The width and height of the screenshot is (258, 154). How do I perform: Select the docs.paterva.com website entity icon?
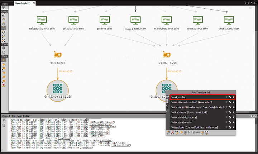(229, 20)
